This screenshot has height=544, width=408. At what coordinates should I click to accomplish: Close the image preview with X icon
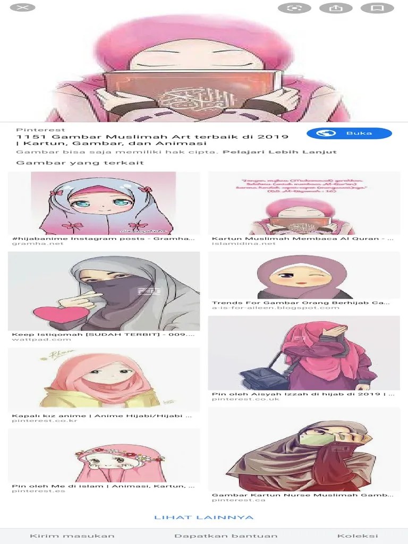click(x=22, y=7)
